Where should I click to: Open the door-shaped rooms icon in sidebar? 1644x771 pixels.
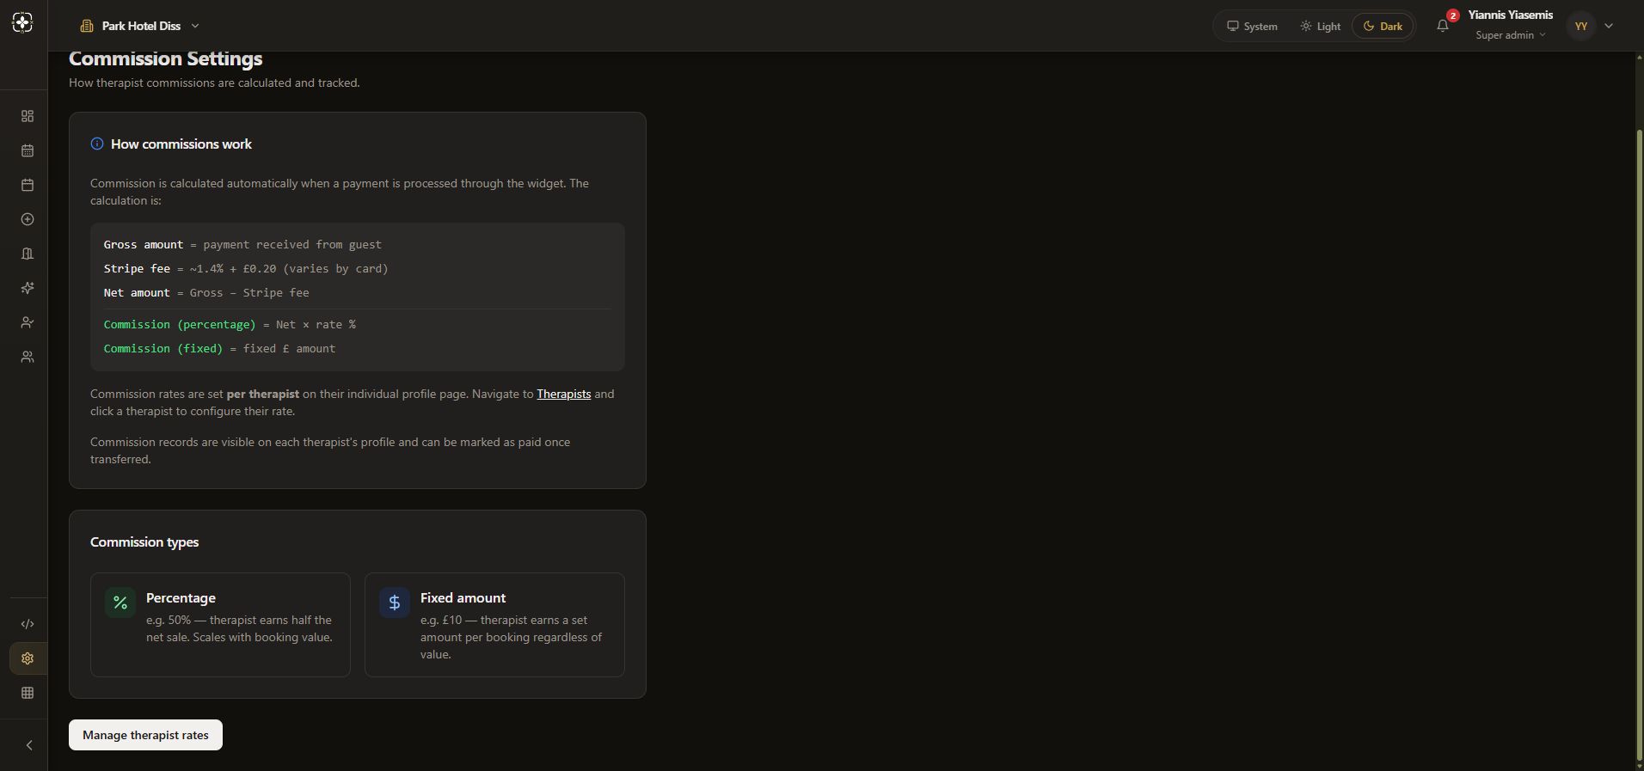[x=28, y=254]
